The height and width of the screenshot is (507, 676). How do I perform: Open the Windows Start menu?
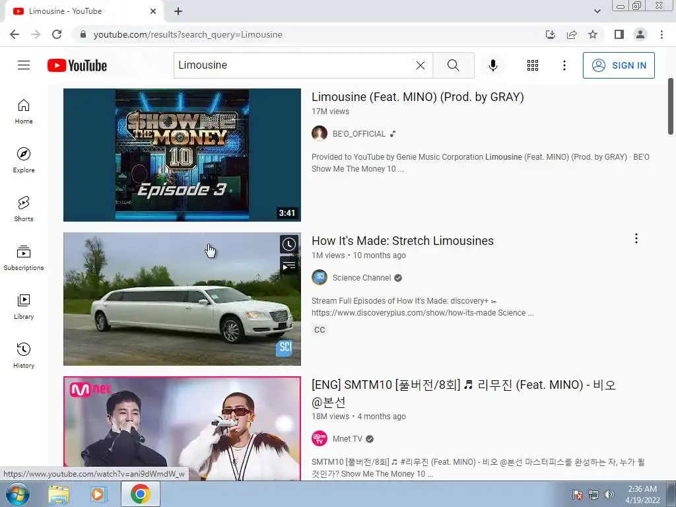point(17,494)
